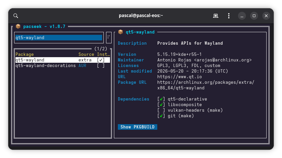
Task: Select the qt5-wayland-decorations package row
Action: coord(63,65)
